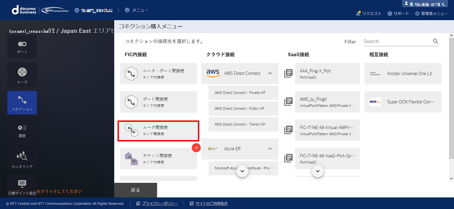The width and height of the screenshot is (454, 209).
Task: Click the search magnifier icon
Action: [x=436, y=41]
